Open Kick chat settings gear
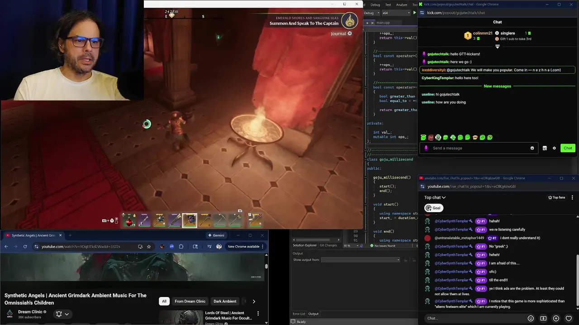The width and height of the screenshot is (579, 325). pyautogui.click(x=554, y=148)
